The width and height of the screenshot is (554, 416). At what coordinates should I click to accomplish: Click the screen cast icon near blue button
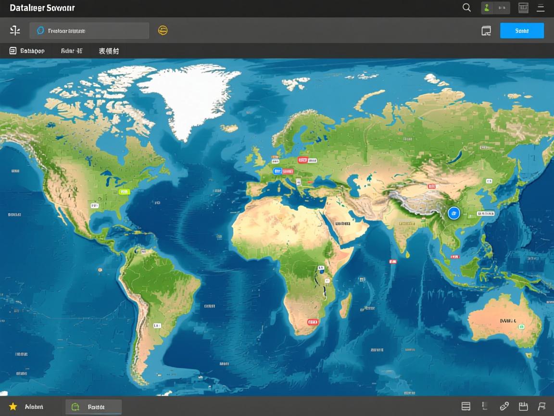click(486, 31)
